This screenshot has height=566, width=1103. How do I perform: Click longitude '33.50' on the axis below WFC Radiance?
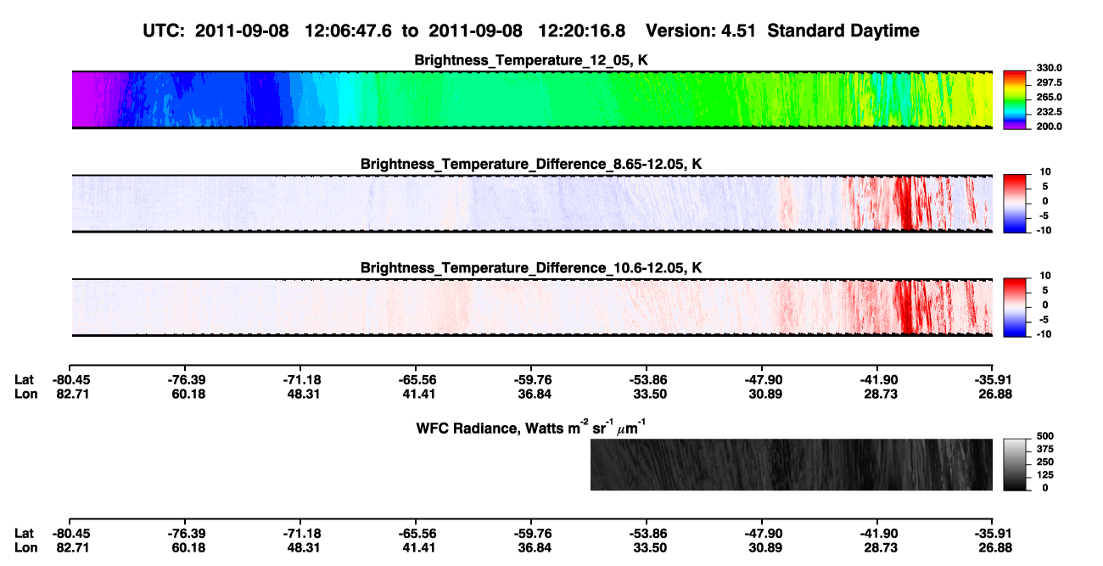649,546
